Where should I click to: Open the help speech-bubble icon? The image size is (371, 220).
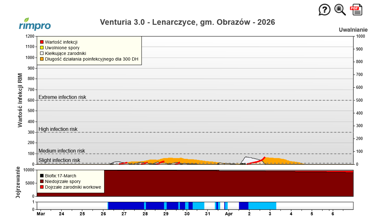click(x=325, y=10)
